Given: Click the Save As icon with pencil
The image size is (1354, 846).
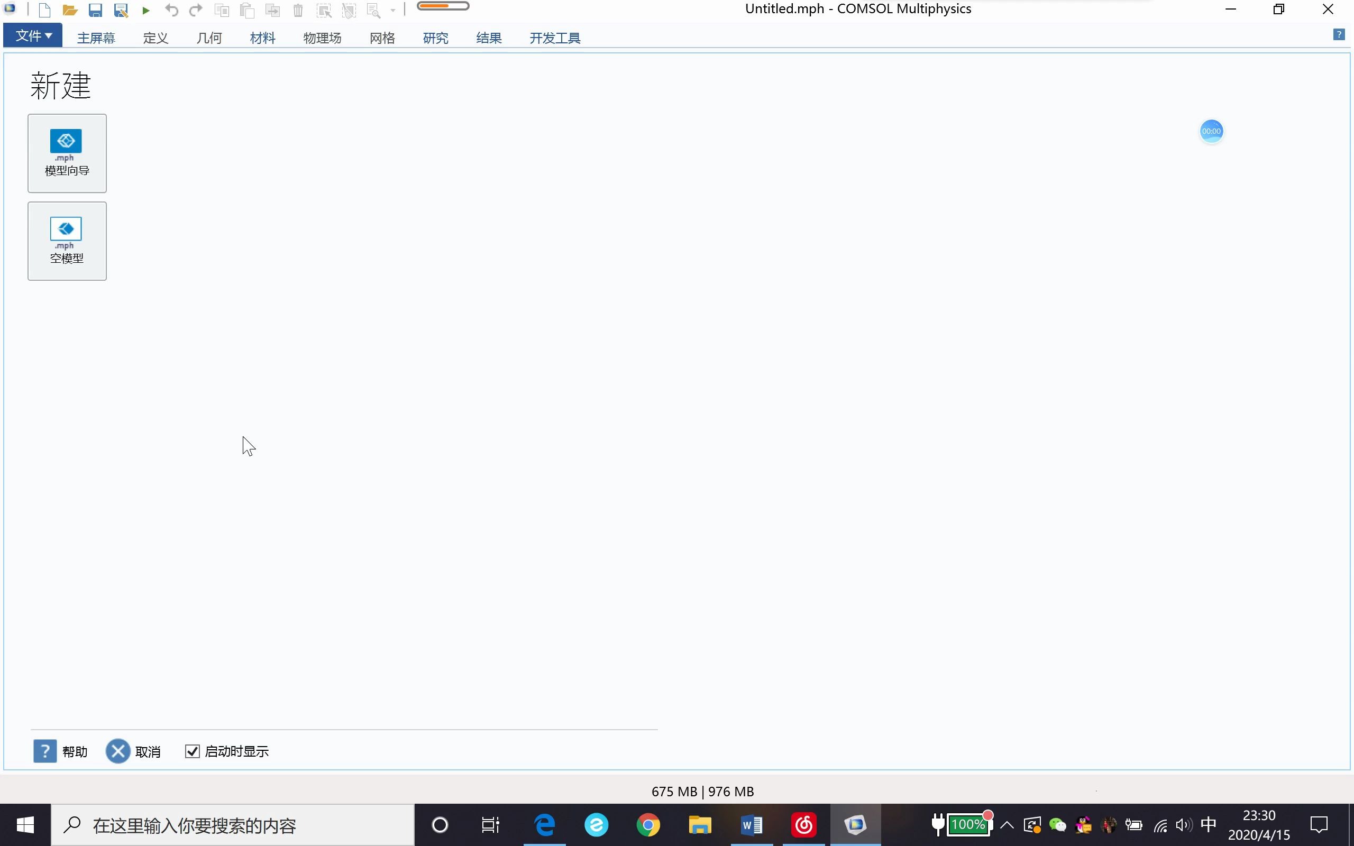Looking at the screenshot, I should pyautogui.click(x=121, y=10).
